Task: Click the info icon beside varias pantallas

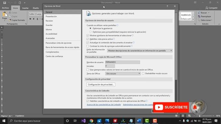Action: click(x=117, y=25)
